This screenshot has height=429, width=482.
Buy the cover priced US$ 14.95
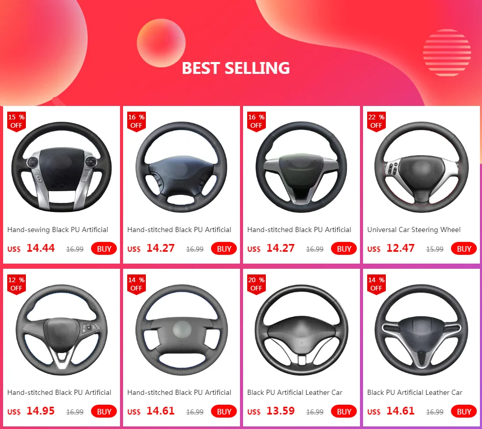pos(104,411)
